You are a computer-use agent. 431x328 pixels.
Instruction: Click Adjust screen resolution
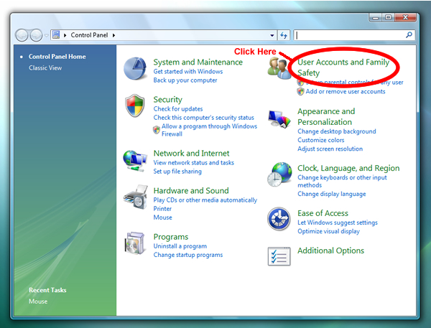pos(330,149)
